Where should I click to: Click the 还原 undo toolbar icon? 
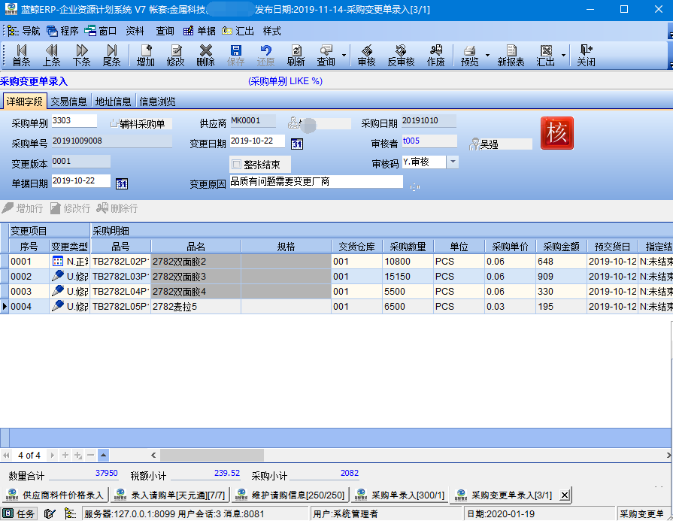tap(265, 56)
